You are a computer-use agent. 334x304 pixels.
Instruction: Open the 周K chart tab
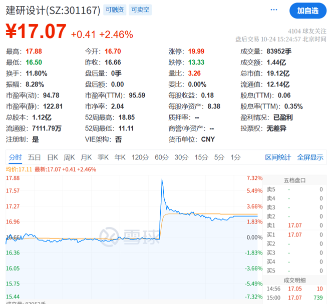(70, 157)
